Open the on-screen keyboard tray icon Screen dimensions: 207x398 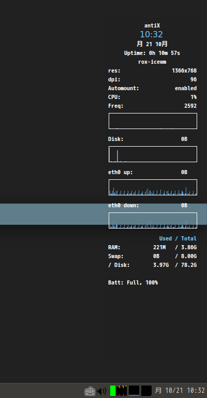point(90,391)
